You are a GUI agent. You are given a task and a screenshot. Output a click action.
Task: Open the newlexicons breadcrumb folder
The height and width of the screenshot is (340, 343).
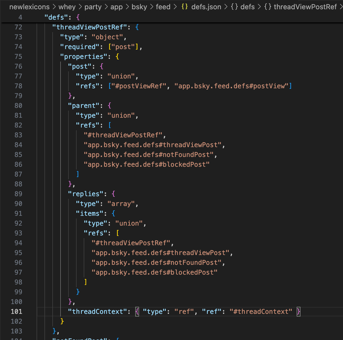click(x=29, y=7)
